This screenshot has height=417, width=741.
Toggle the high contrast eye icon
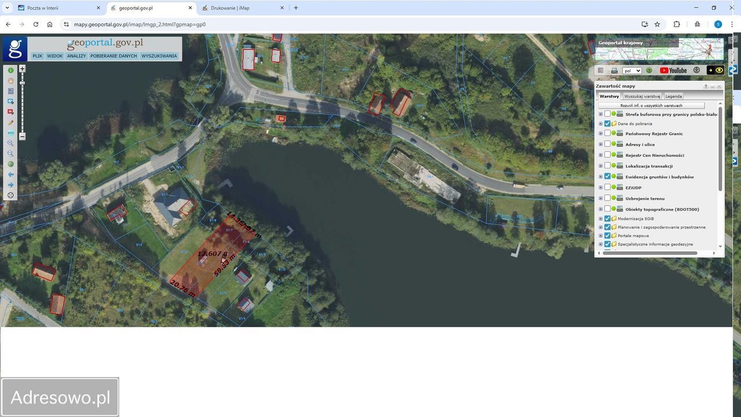coord(716,70)
